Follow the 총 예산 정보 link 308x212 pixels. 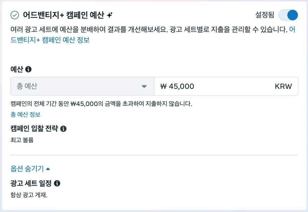26,114
